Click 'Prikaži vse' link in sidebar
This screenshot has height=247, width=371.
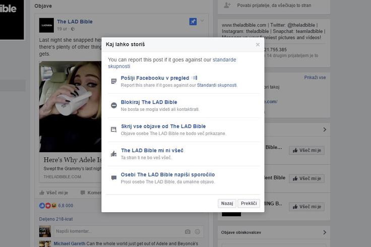315,77
